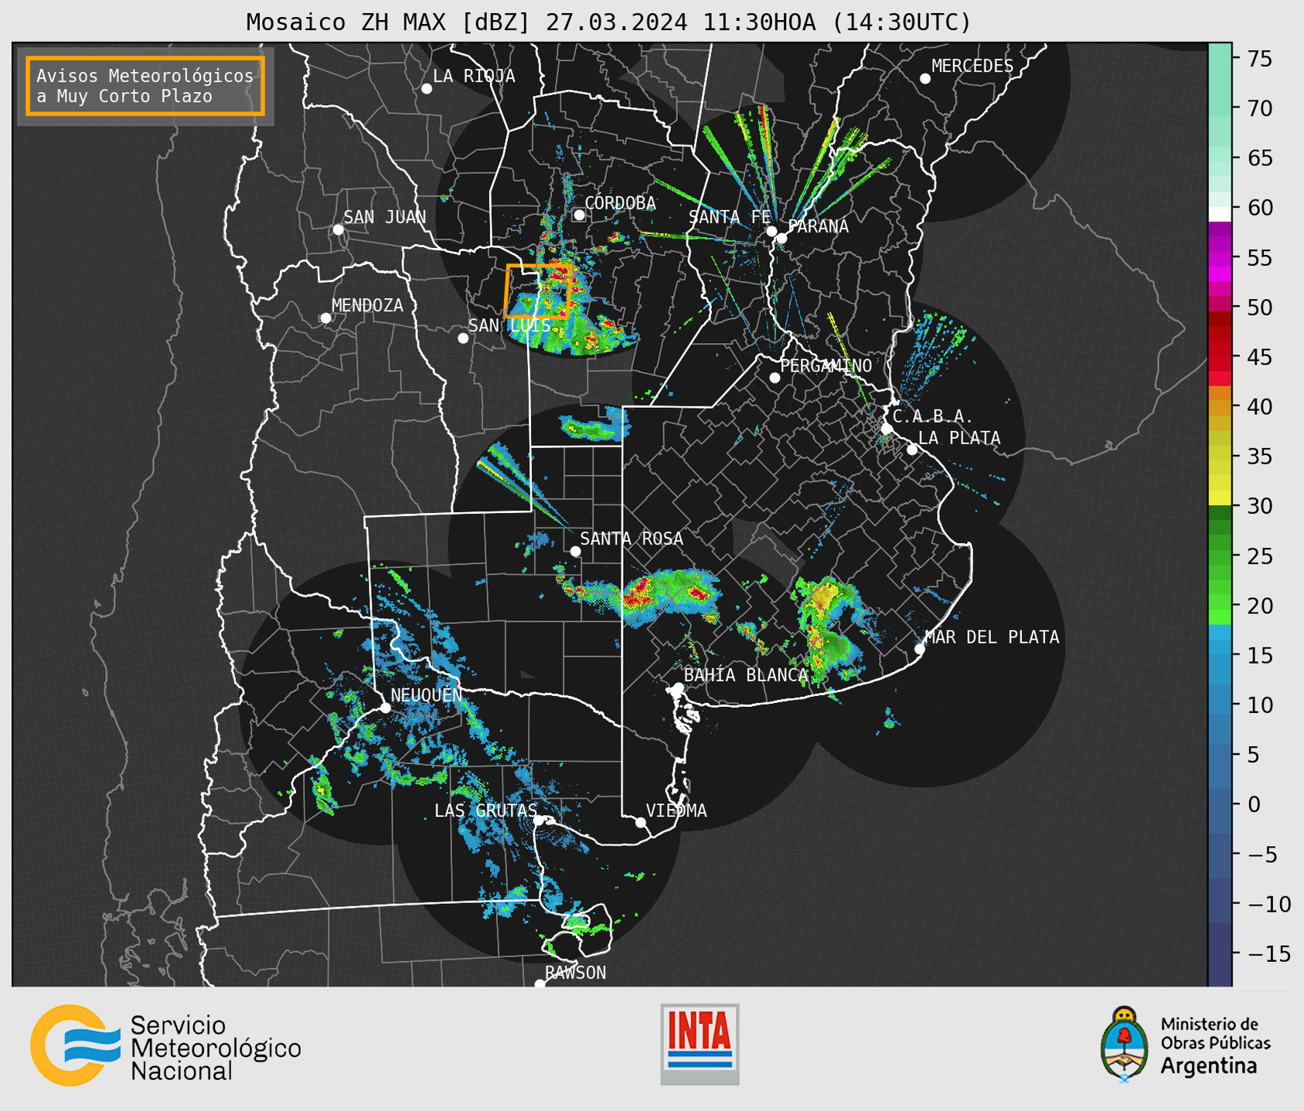Click the 10 dBZ blue color band
This screenshot has width=1304, height=1111.
pyautogui.click(x=1219, y=705)
